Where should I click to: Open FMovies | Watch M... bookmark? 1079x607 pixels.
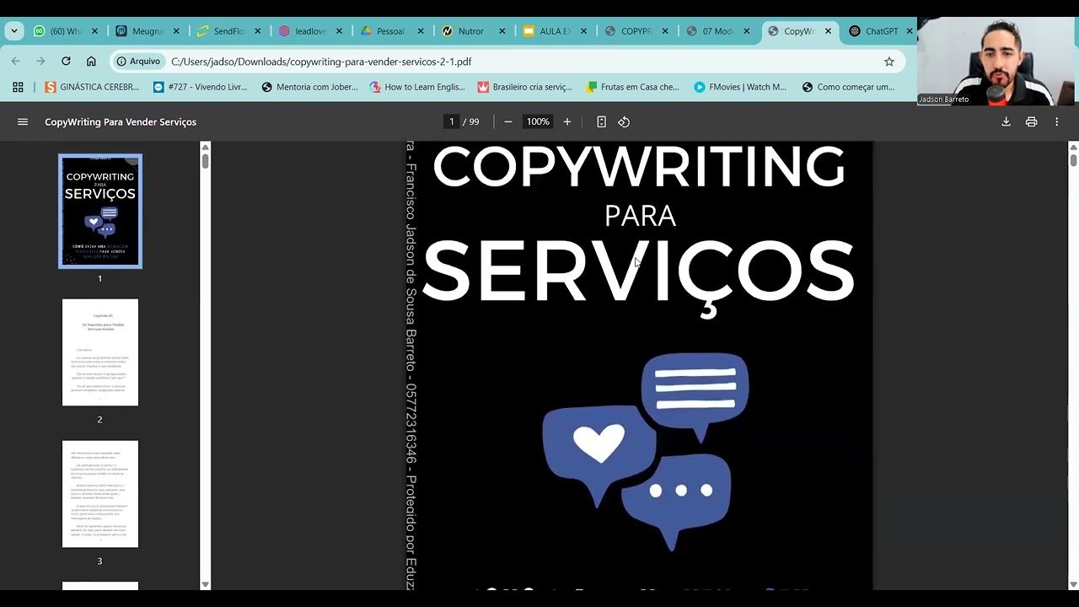point(740,87)
